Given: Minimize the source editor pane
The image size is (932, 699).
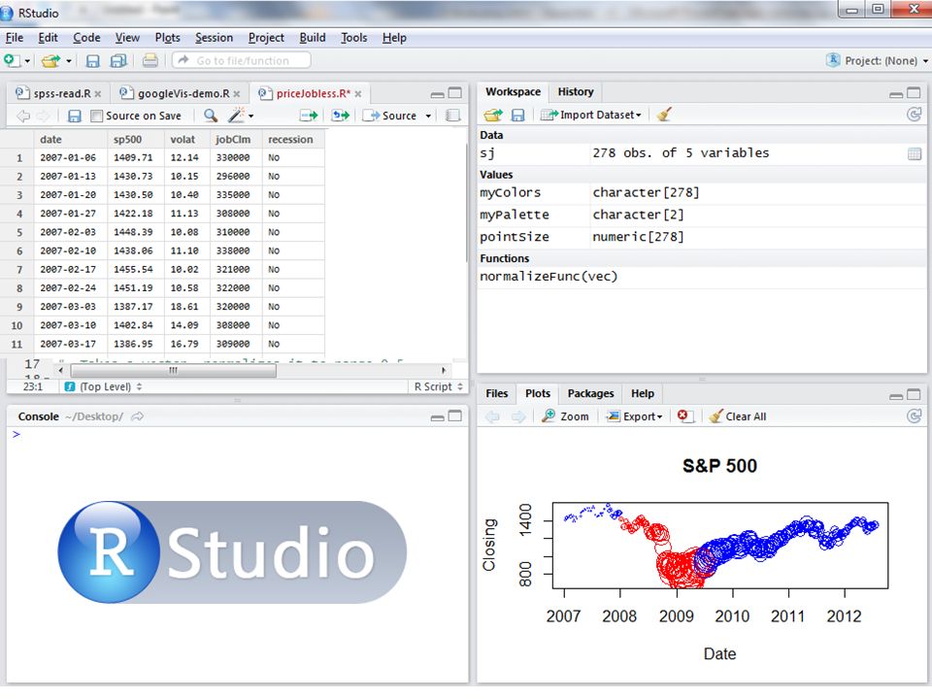Looking at the screenshot, I should click(438, 94).
